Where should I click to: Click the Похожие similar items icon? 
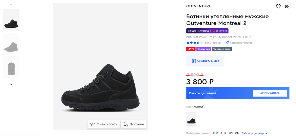pos(126,124)
